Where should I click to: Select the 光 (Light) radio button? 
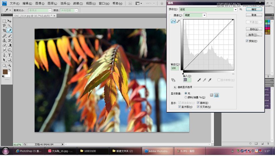click(x=186, y=93)
